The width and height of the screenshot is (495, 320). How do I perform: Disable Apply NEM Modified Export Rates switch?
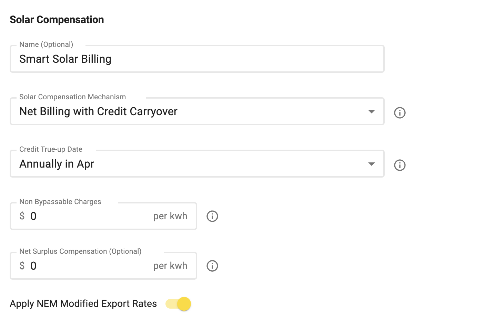178,304
